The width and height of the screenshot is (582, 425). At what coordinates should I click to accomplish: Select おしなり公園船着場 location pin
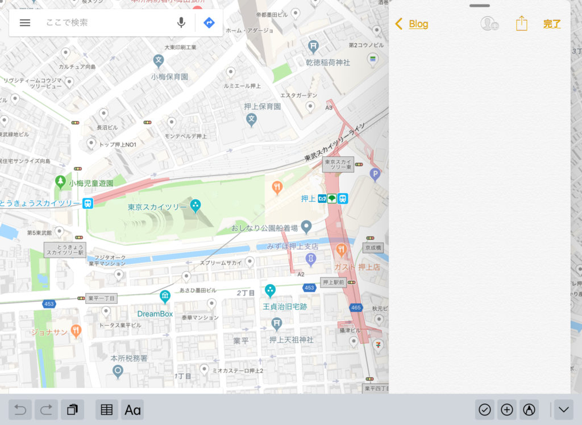pyautogui.click(x=306, y=227)
